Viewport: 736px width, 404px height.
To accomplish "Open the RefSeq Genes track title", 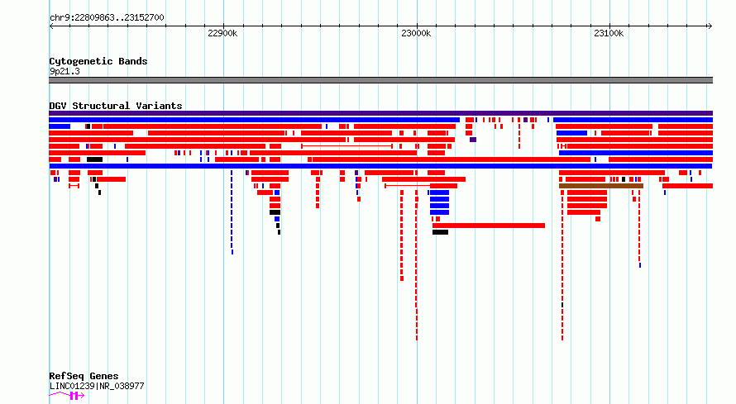I will pos(84,376).
